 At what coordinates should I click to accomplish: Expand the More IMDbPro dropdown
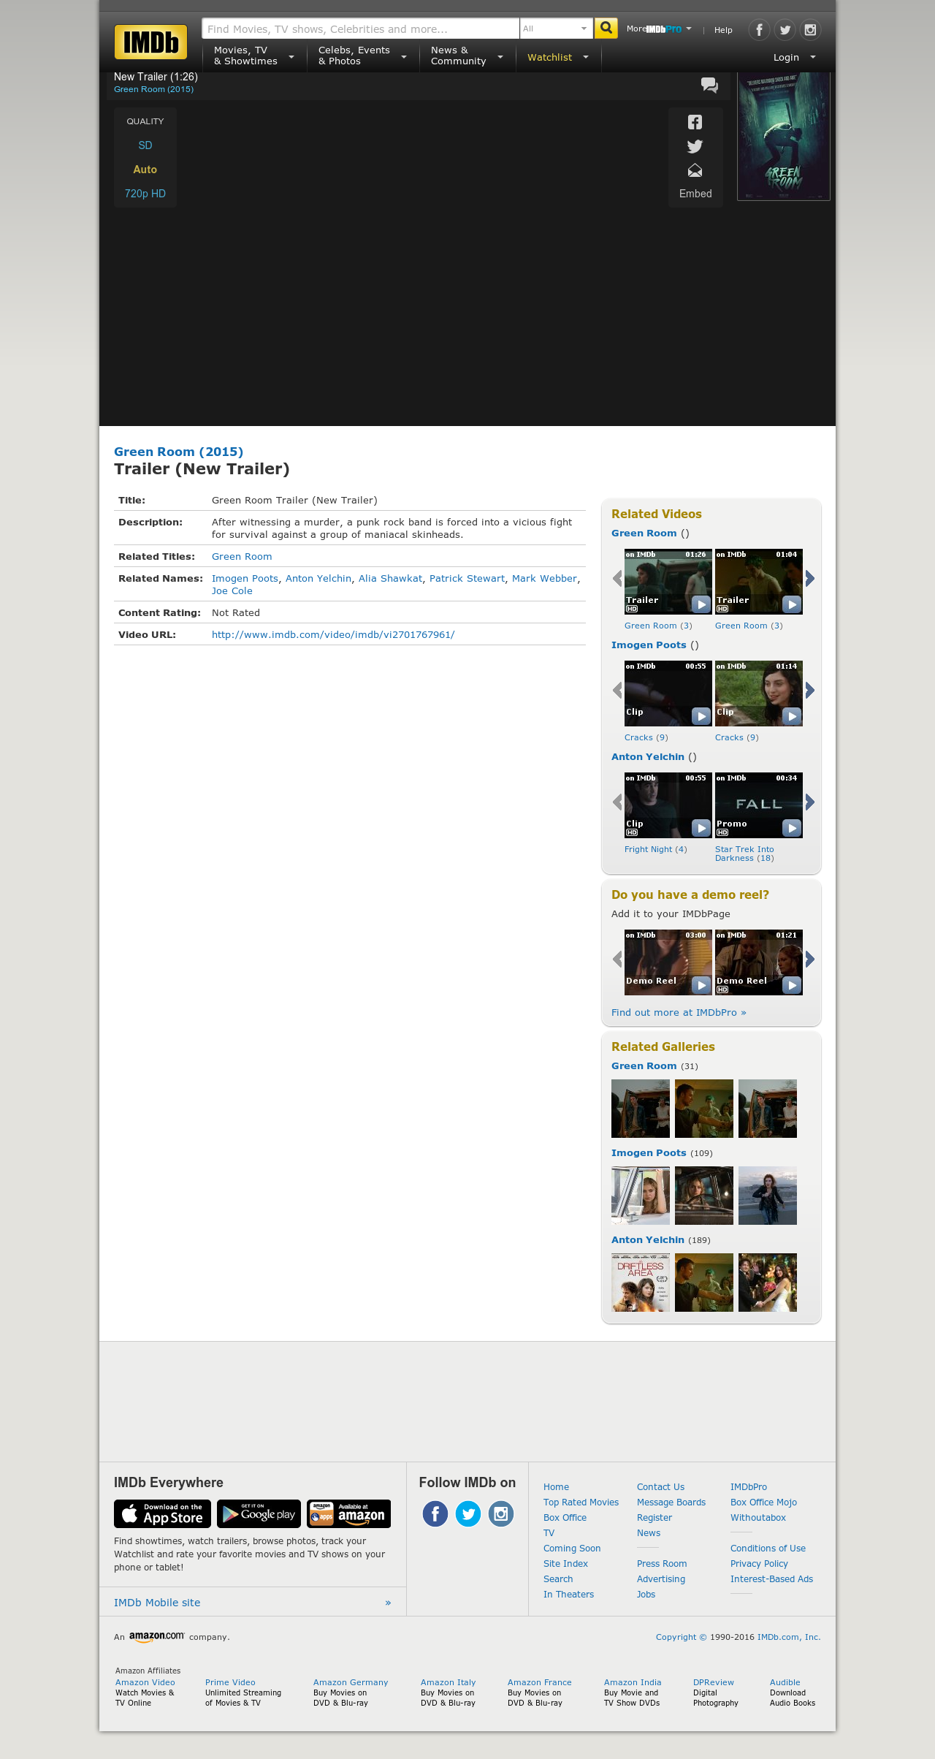click(659, 29)
